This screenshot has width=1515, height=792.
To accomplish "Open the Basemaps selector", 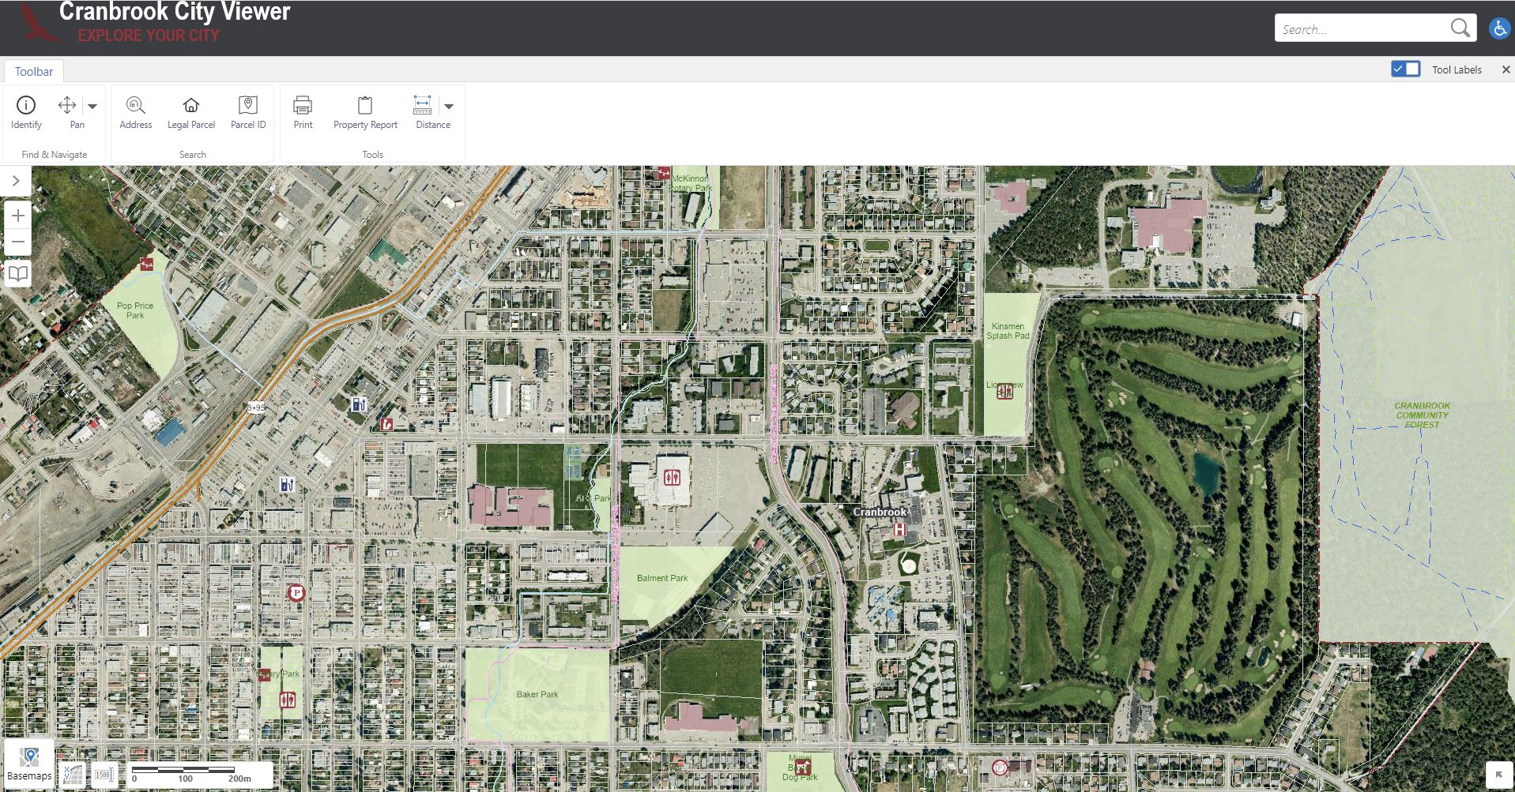I will (x=31, y=758).
